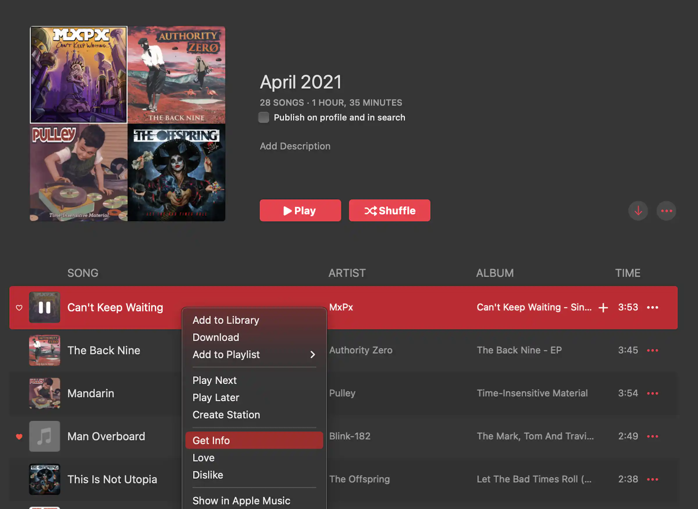Screen dimensions: 698x509
Task: Open the playlist's more options ellipsis
Action: click(x=666, y=210)
